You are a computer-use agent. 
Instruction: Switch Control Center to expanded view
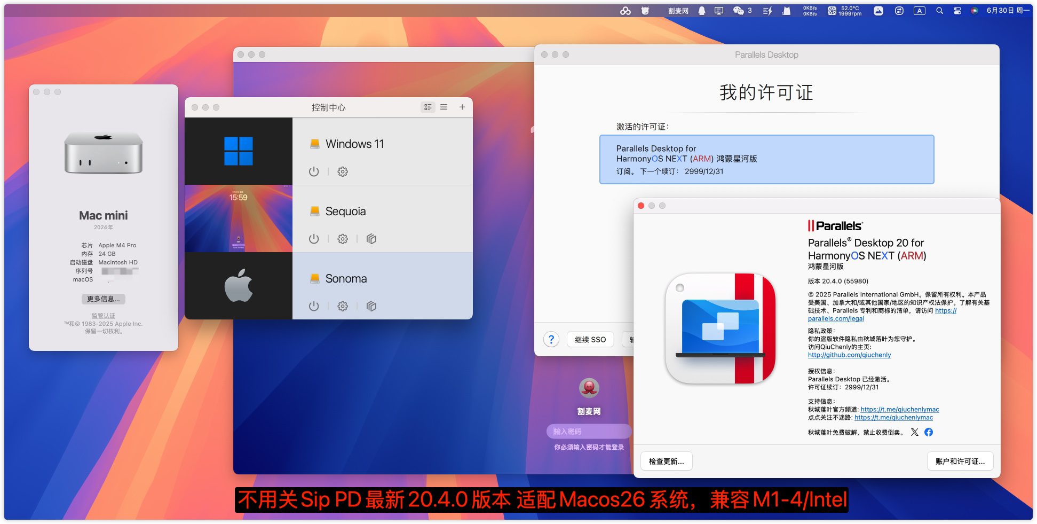pos(428,107)
